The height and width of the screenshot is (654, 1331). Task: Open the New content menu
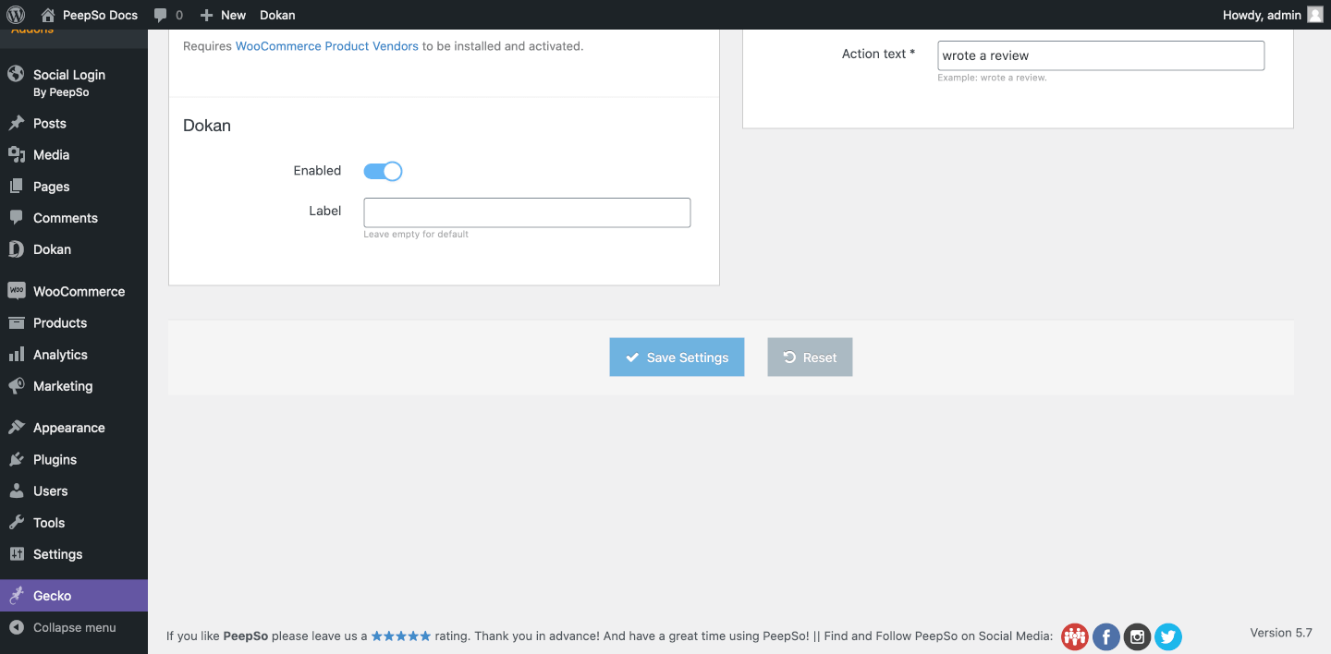[223, 15]
